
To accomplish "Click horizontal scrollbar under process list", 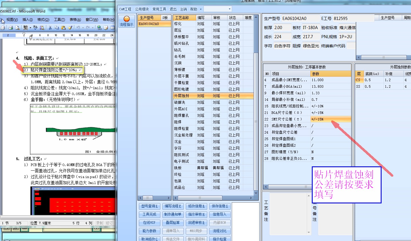I will coord(200,198).
